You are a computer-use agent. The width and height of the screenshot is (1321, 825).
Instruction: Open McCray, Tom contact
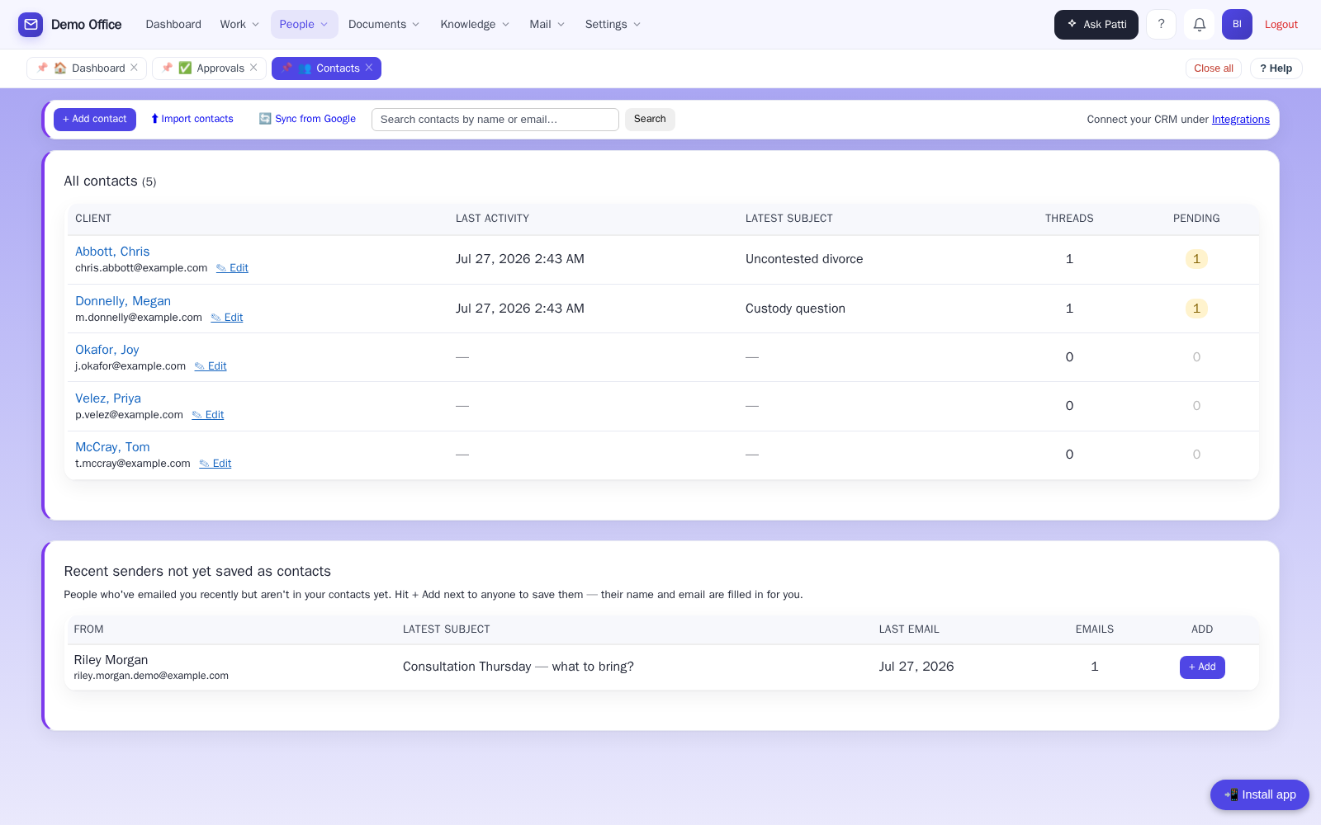112,447
